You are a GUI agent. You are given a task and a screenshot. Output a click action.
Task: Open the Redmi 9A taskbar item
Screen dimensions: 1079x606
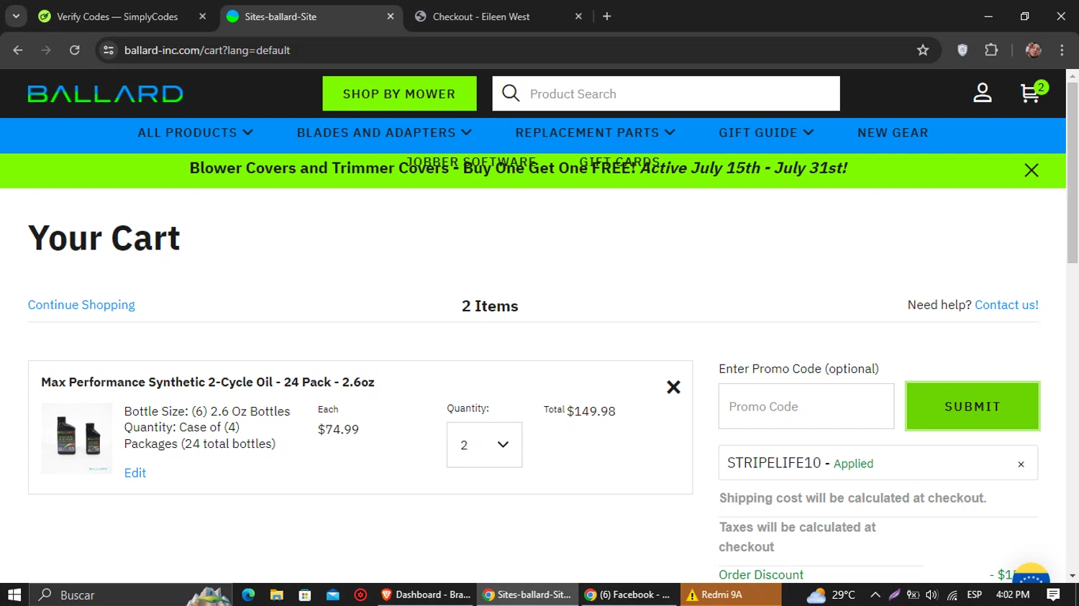(731, 594)
